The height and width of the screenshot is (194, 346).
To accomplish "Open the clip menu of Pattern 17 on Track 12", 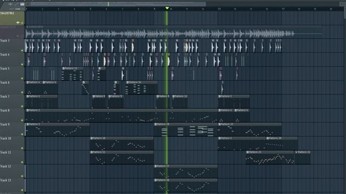I will [155, 166].
